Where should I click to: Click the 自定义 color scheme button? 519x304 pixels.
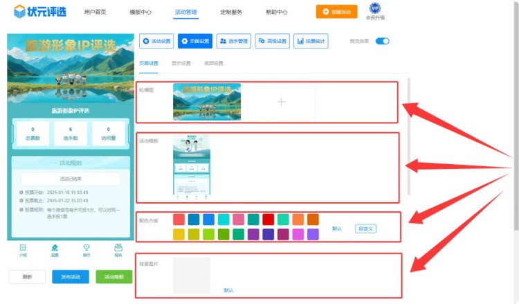pos(366,229)
